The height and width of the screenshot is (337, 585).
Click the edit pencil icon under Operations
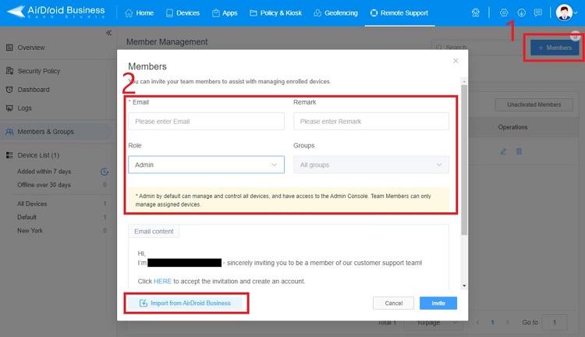pyautogui.click(x=503, y=151)
